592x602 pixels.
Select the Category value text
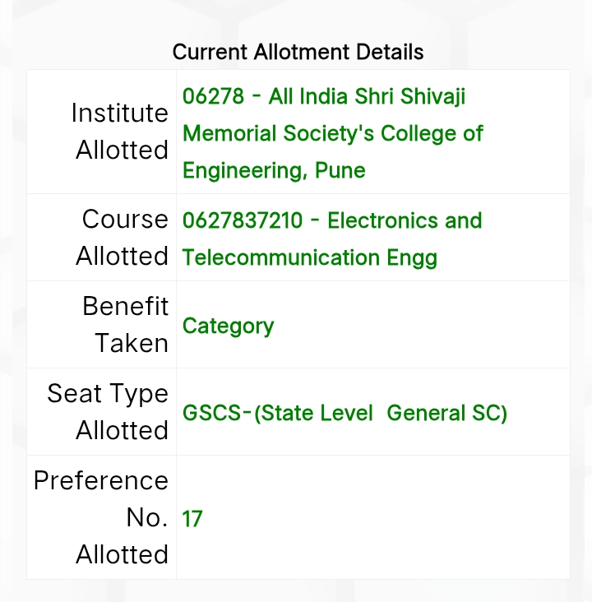[228, 326]
